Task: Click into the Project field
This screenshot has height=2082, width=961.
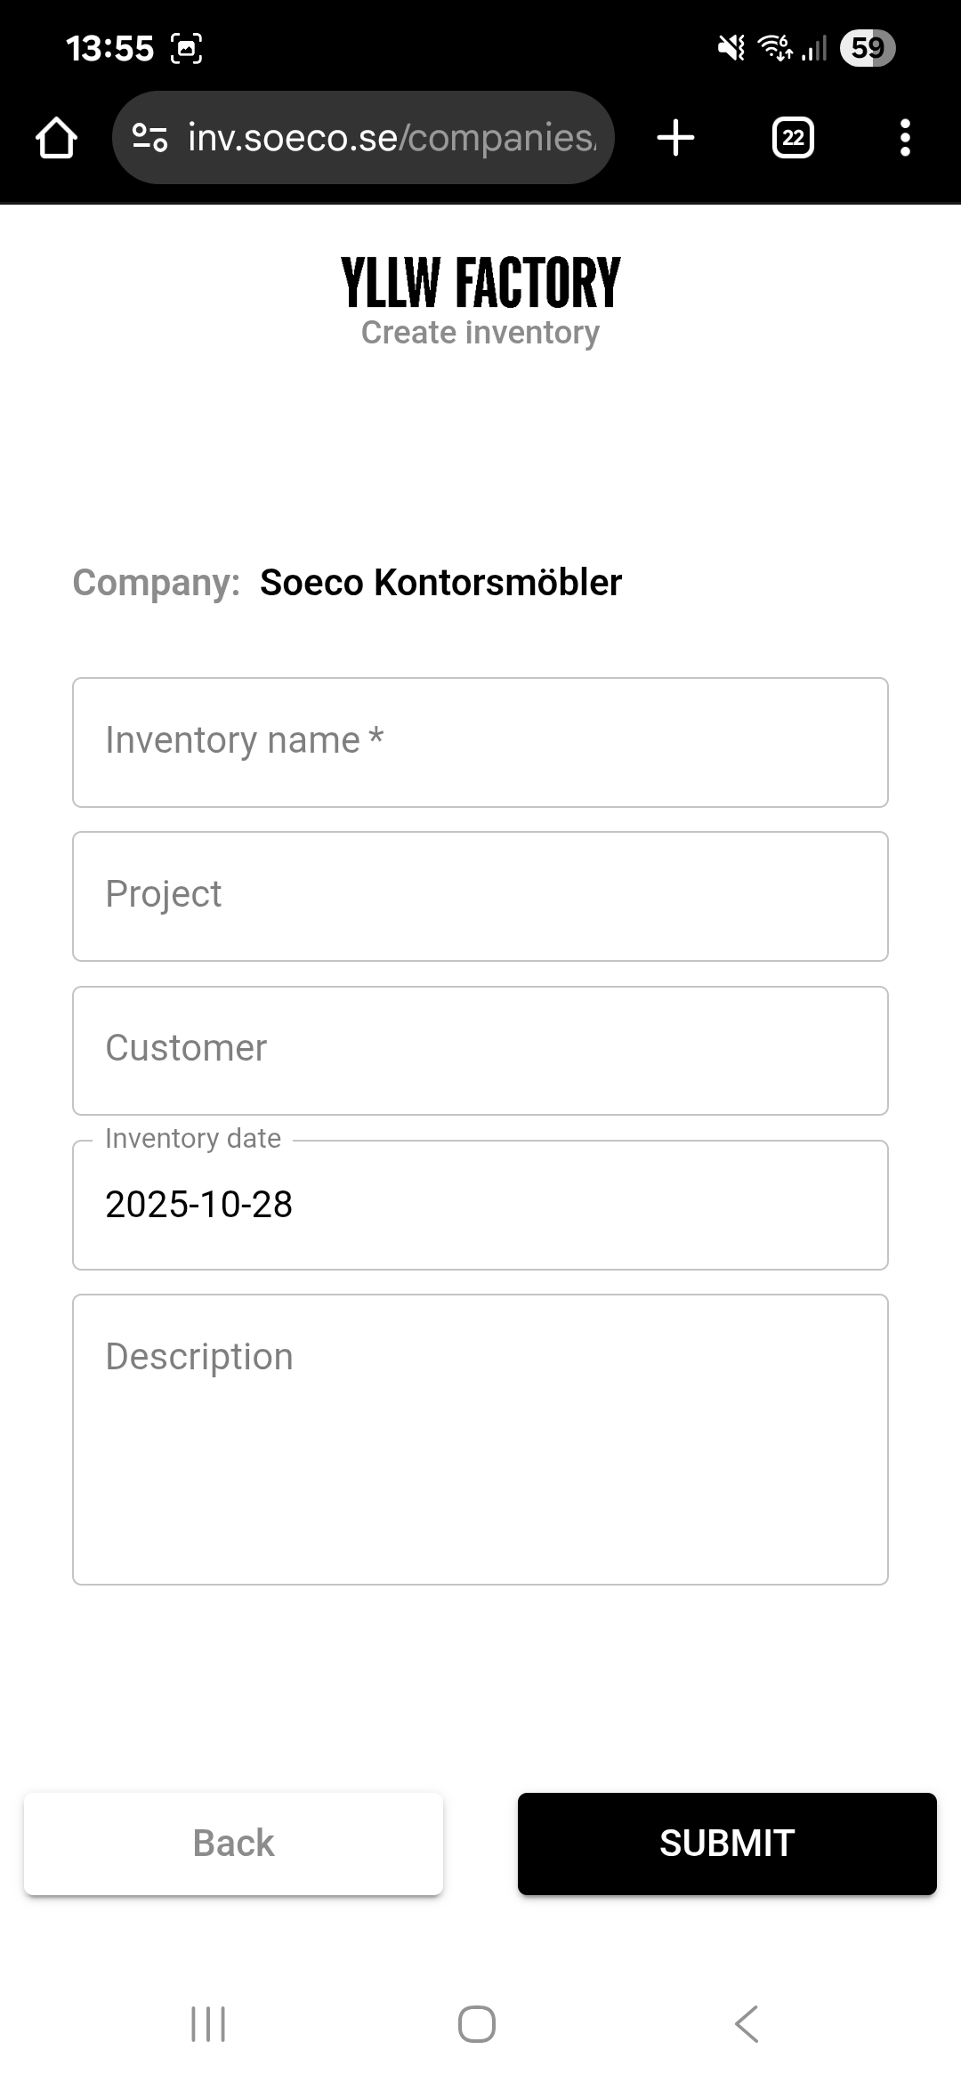Action: click(480, 897)
